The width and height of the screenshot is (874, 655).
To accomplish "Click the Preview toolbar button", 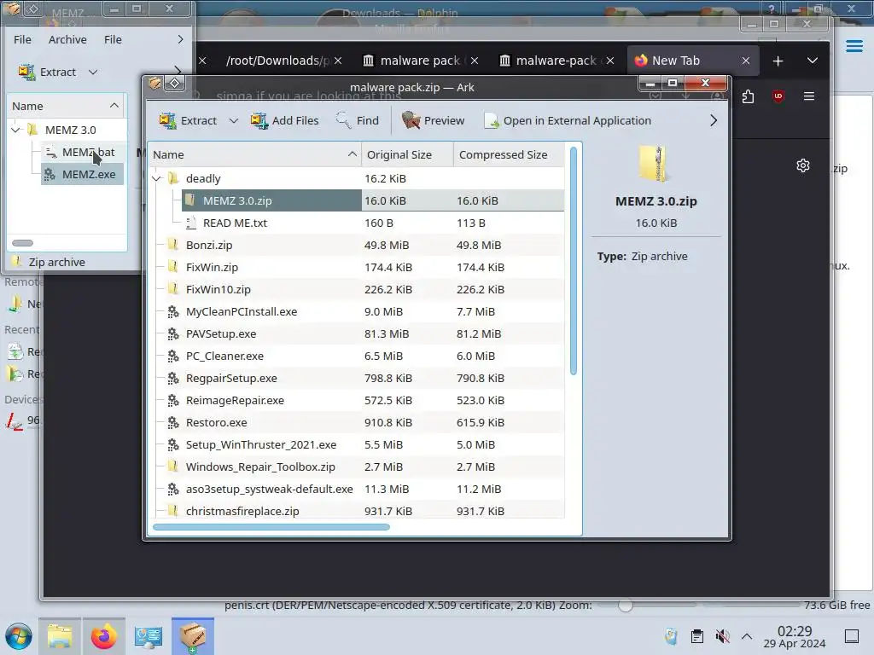I will pyautogui.click(x=433, y=120).
